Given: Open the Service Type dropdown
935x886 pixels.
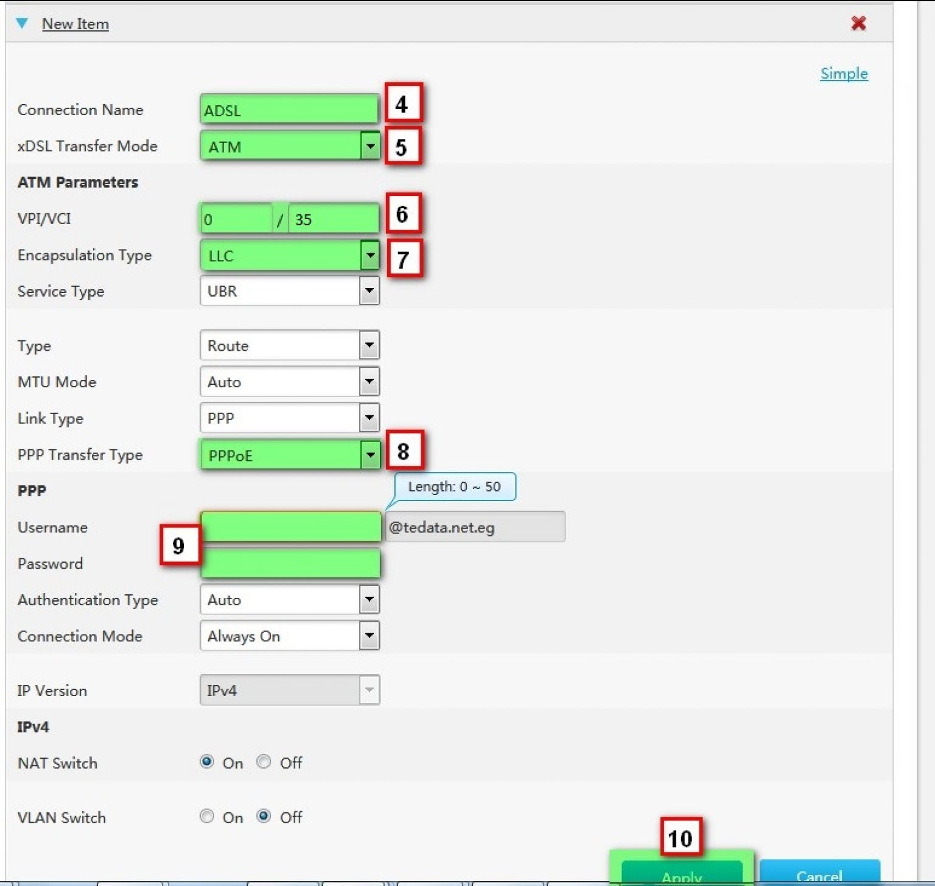Looking at the screenshot, I should click(x=290, y=291).
